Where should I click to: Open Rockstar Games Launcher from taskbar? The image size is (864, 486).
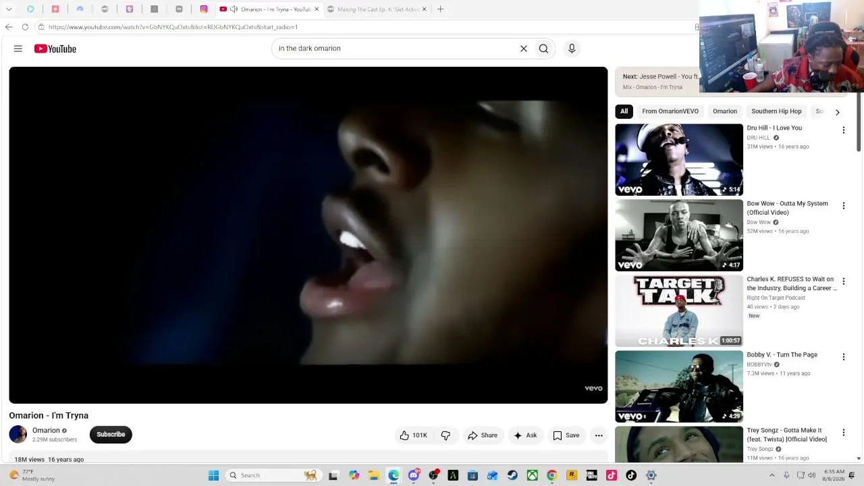tap(572, 475)
